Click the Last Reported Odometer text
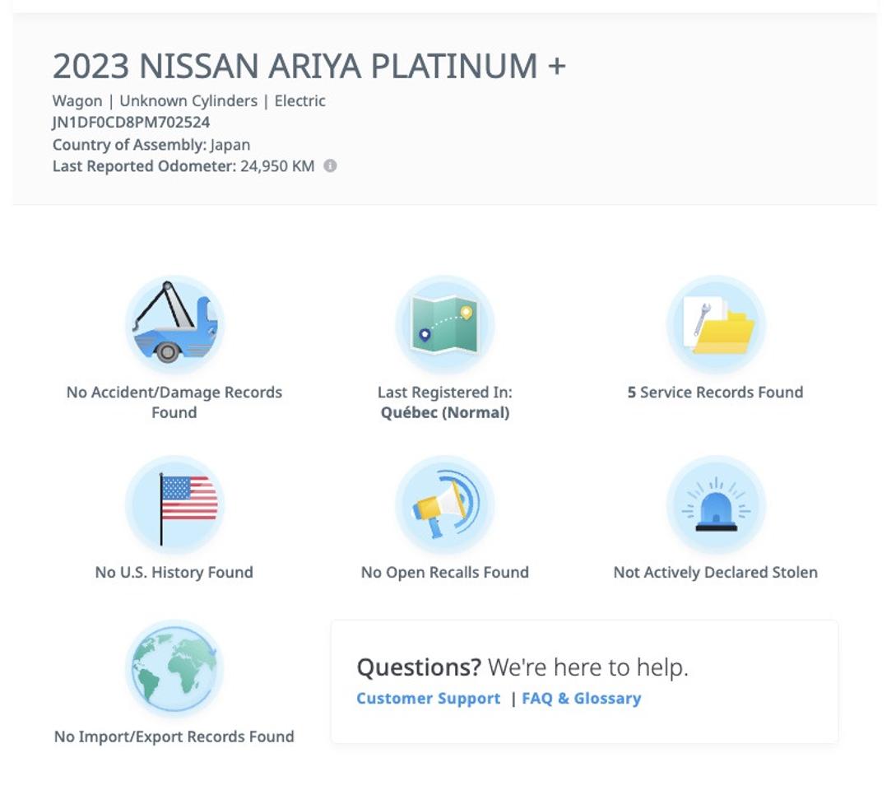 point(183,166)
